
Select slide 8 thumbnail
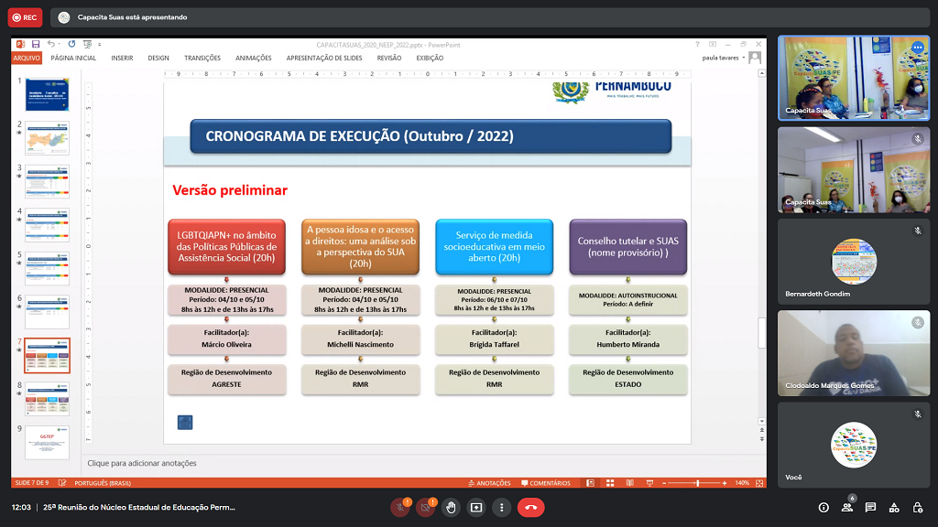click(47, 399)
